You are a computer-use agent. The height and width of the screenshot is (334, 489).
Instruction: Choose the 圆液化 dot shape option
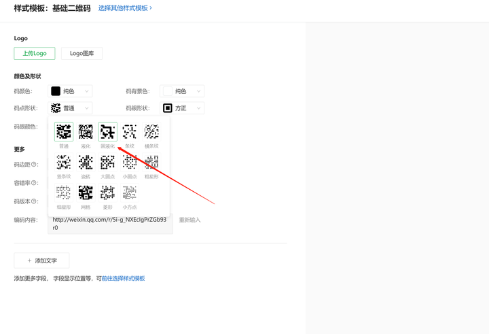tap(107, 131)
